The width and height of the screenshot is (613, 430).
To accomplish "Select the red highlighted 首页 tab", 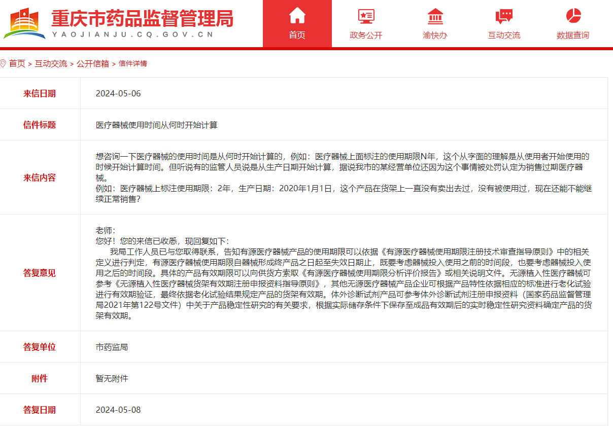I will 297,35.
